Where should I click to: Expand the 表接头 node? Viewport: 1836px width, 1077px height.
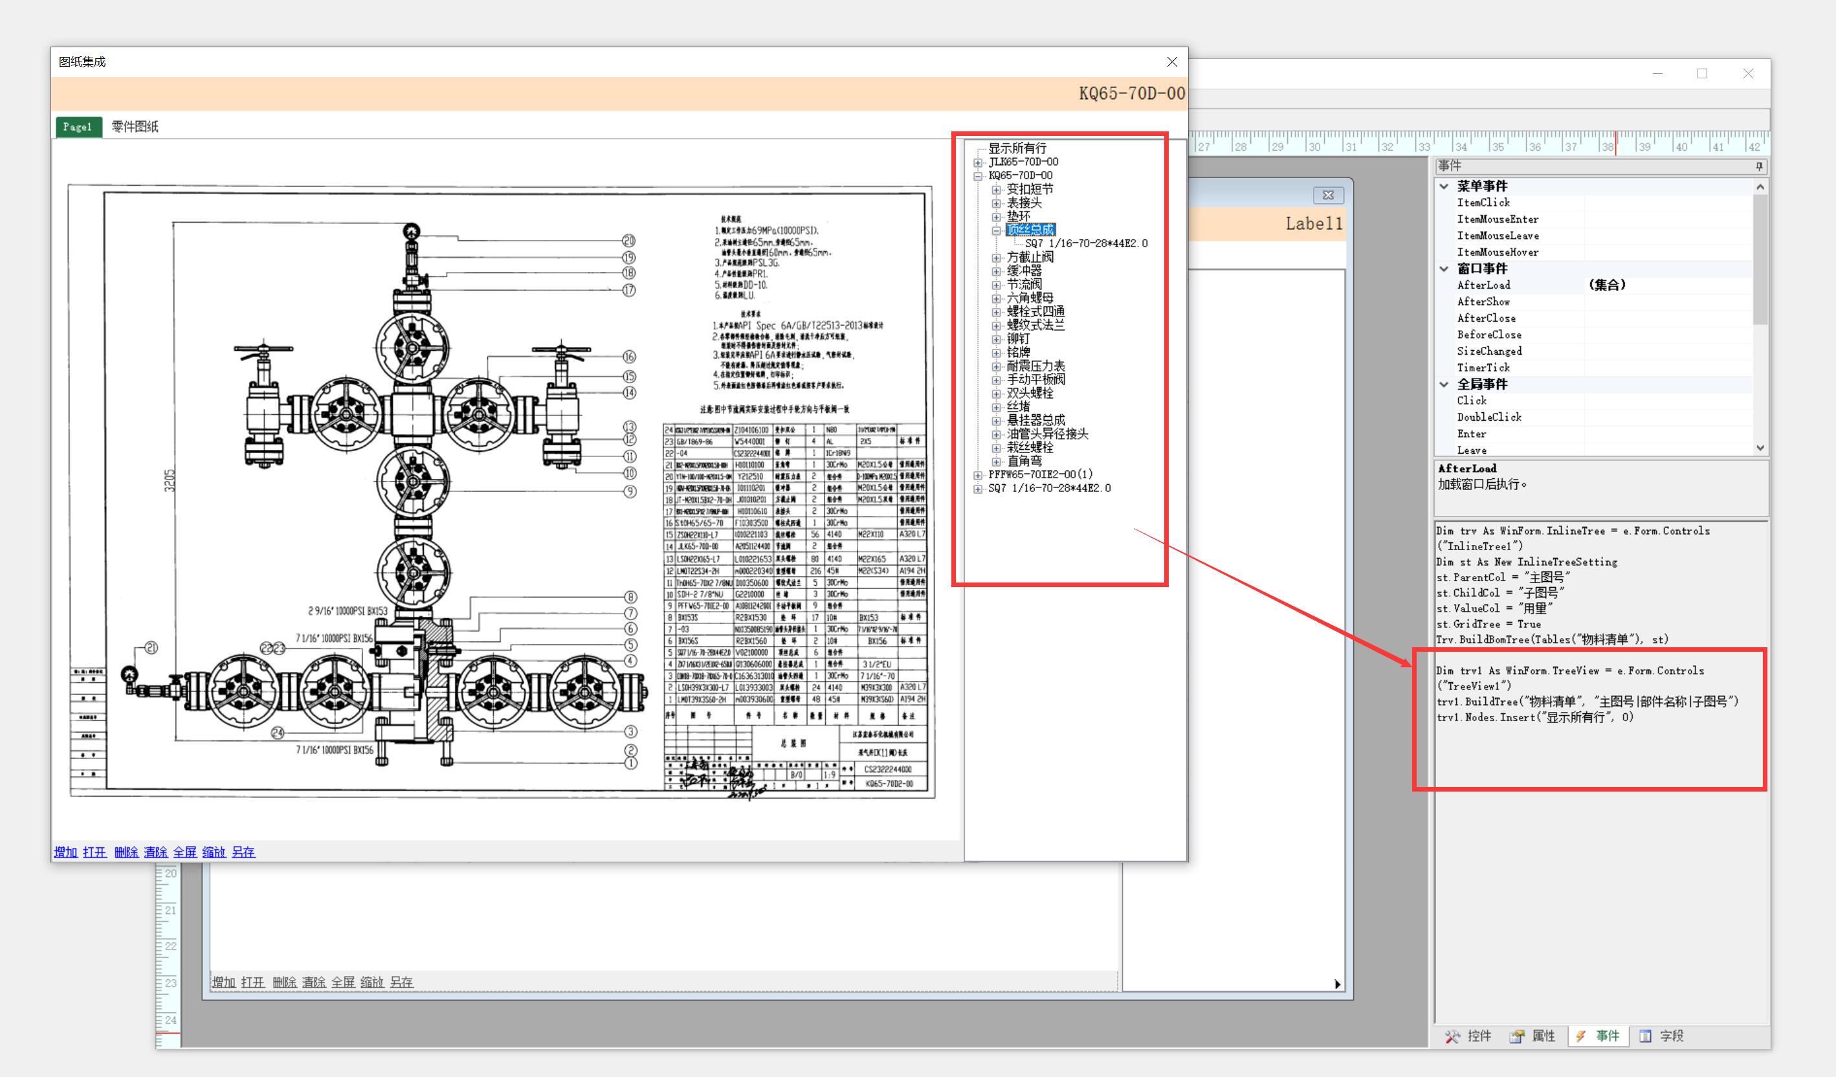(996, 203)
